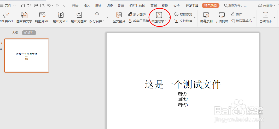279x129 pixels.
Task: Select 输出为图片 export
Action: point(79,17)
